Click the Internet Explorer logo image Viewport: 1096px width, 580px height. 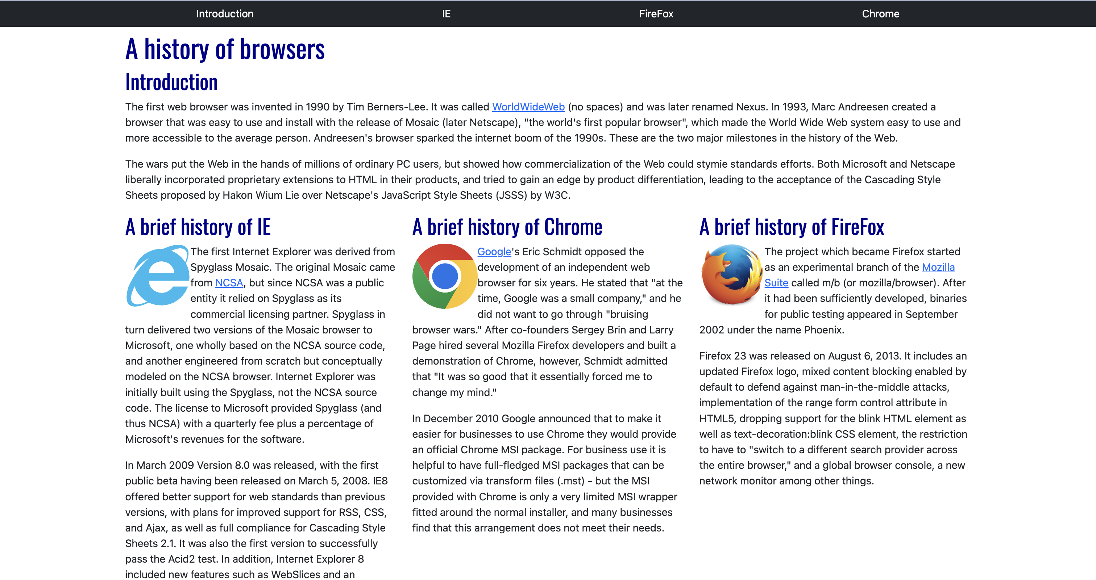coord(157,276)
